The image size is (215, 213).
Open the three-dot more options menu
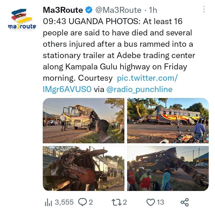[204, 10]
